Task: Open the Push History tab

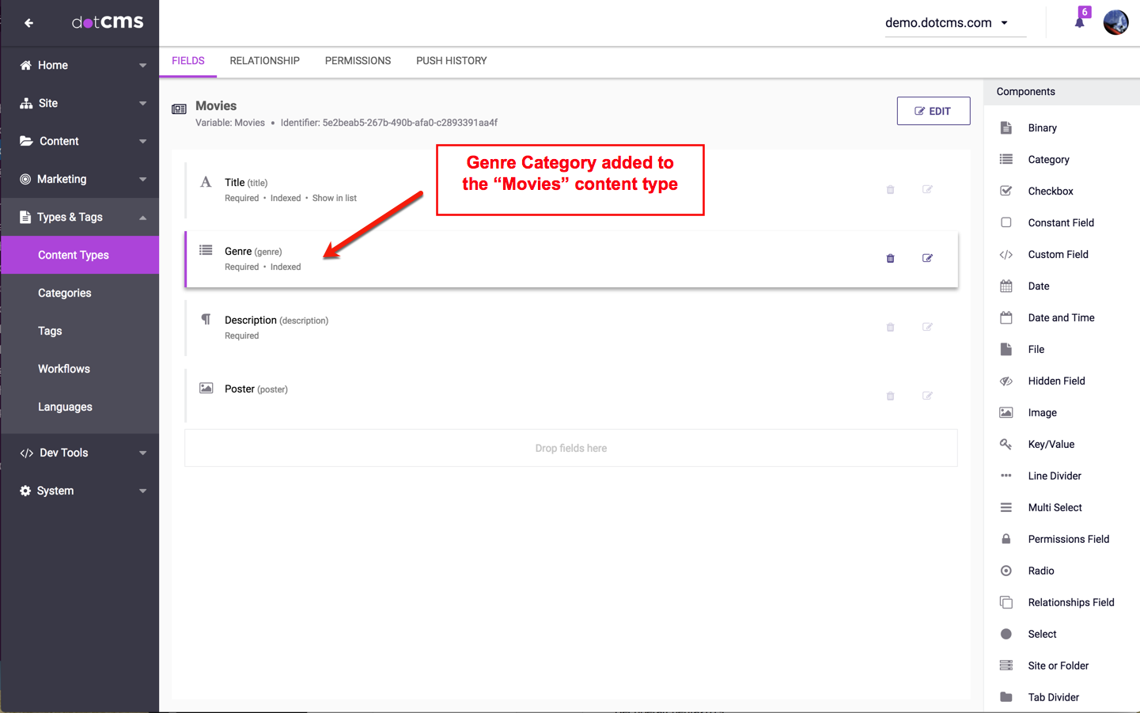Action: tap(451, 61)
